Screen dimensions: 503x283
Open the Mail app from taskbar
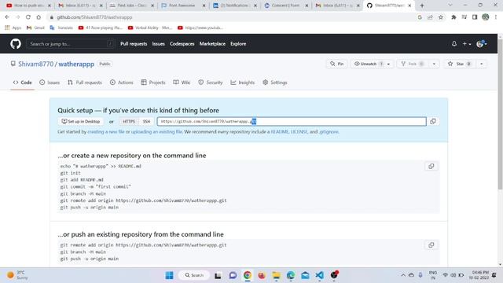305,275
